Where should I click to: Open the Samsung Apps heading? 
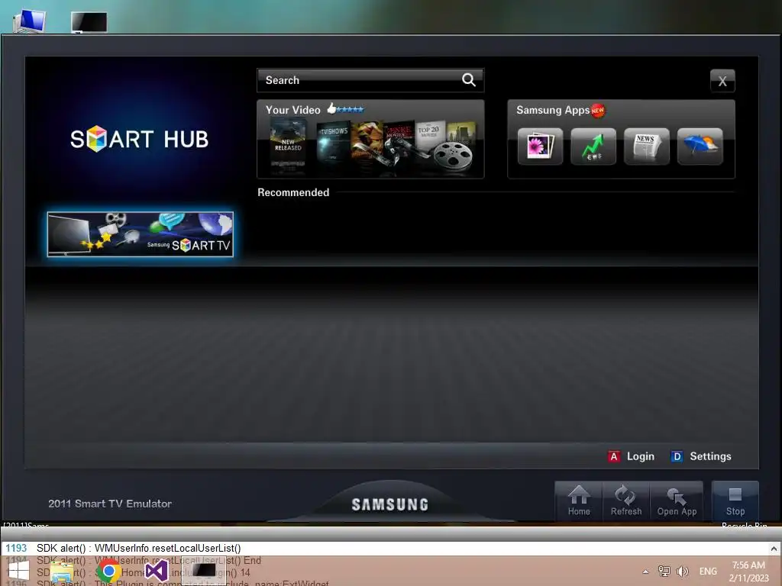[x=553, y=110]
